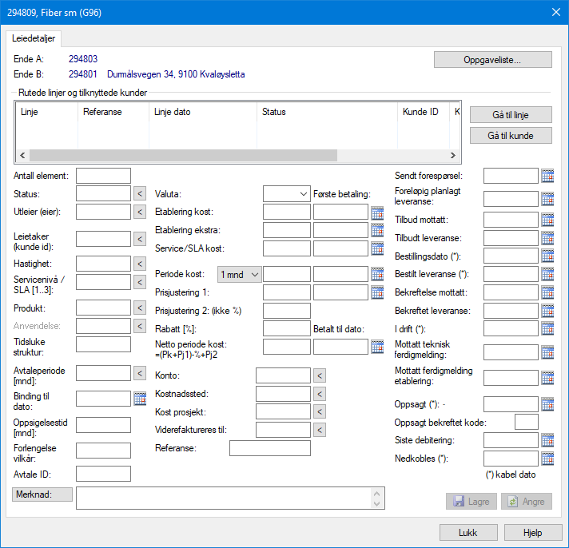
Task: Click the Rabatt [%] input field
Action: pos(287,328)
